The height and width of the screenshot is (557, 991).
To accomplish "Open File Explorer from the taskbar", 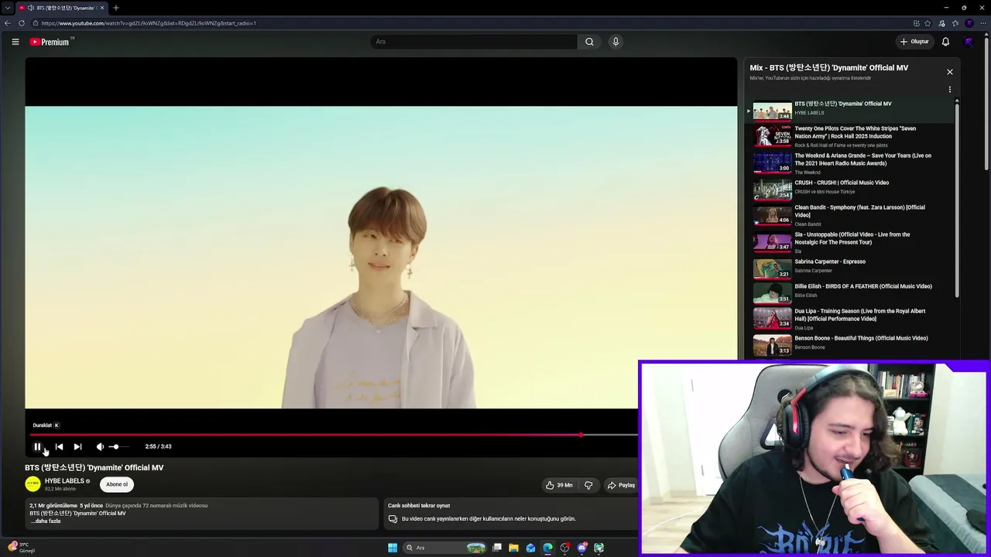I will [514, 548].
